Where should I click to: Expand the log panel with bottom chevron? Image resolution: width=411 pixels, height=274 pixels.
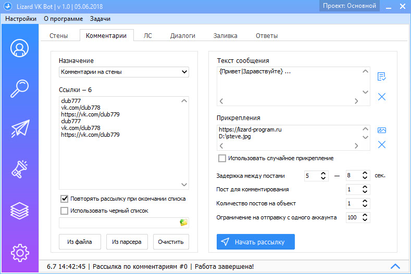tap(395, 266)
